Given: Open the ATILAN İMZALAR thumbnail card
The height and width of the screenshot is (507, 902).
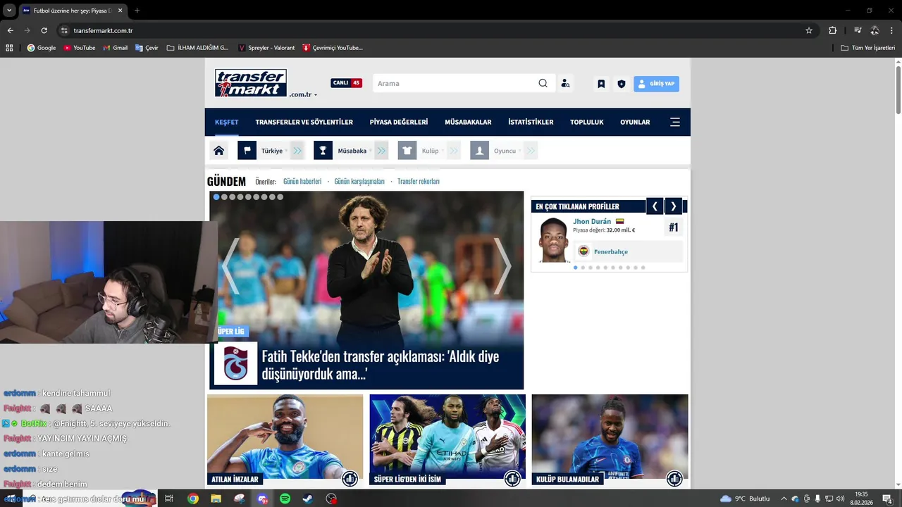Looking at the screenshot, I should click(x=285, y=440).
